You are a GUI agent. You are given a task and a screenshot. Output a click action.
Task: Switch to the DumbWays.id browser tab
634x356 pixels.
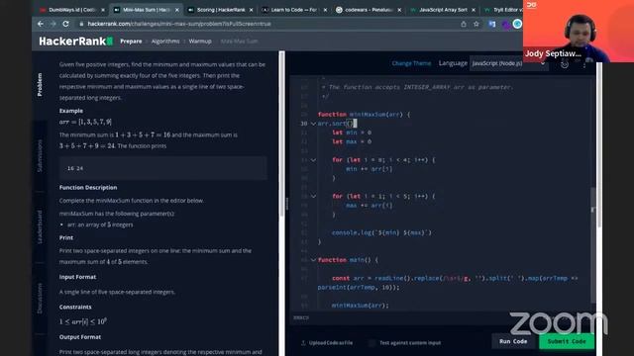click(71, 10)
